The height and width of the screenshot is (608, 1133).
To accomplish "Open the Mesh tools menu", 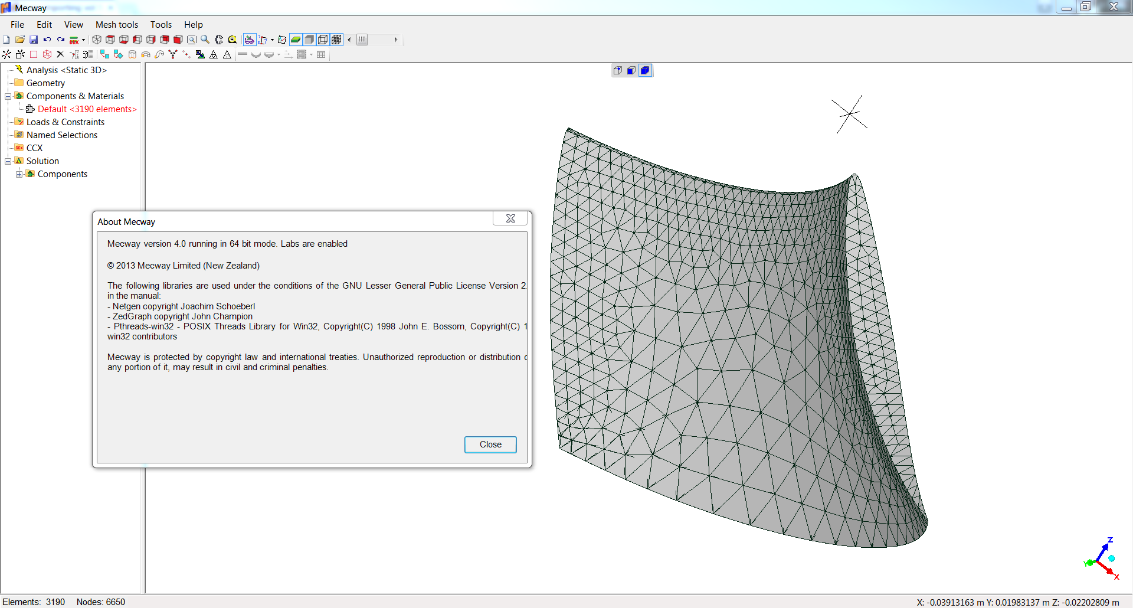I will 117,24.
